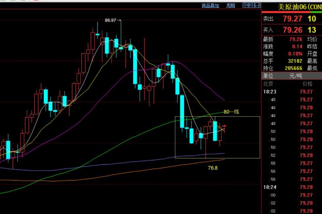Click the sell price 79.27 beside 卖出
322x214 pixels.
coord(293,19)
